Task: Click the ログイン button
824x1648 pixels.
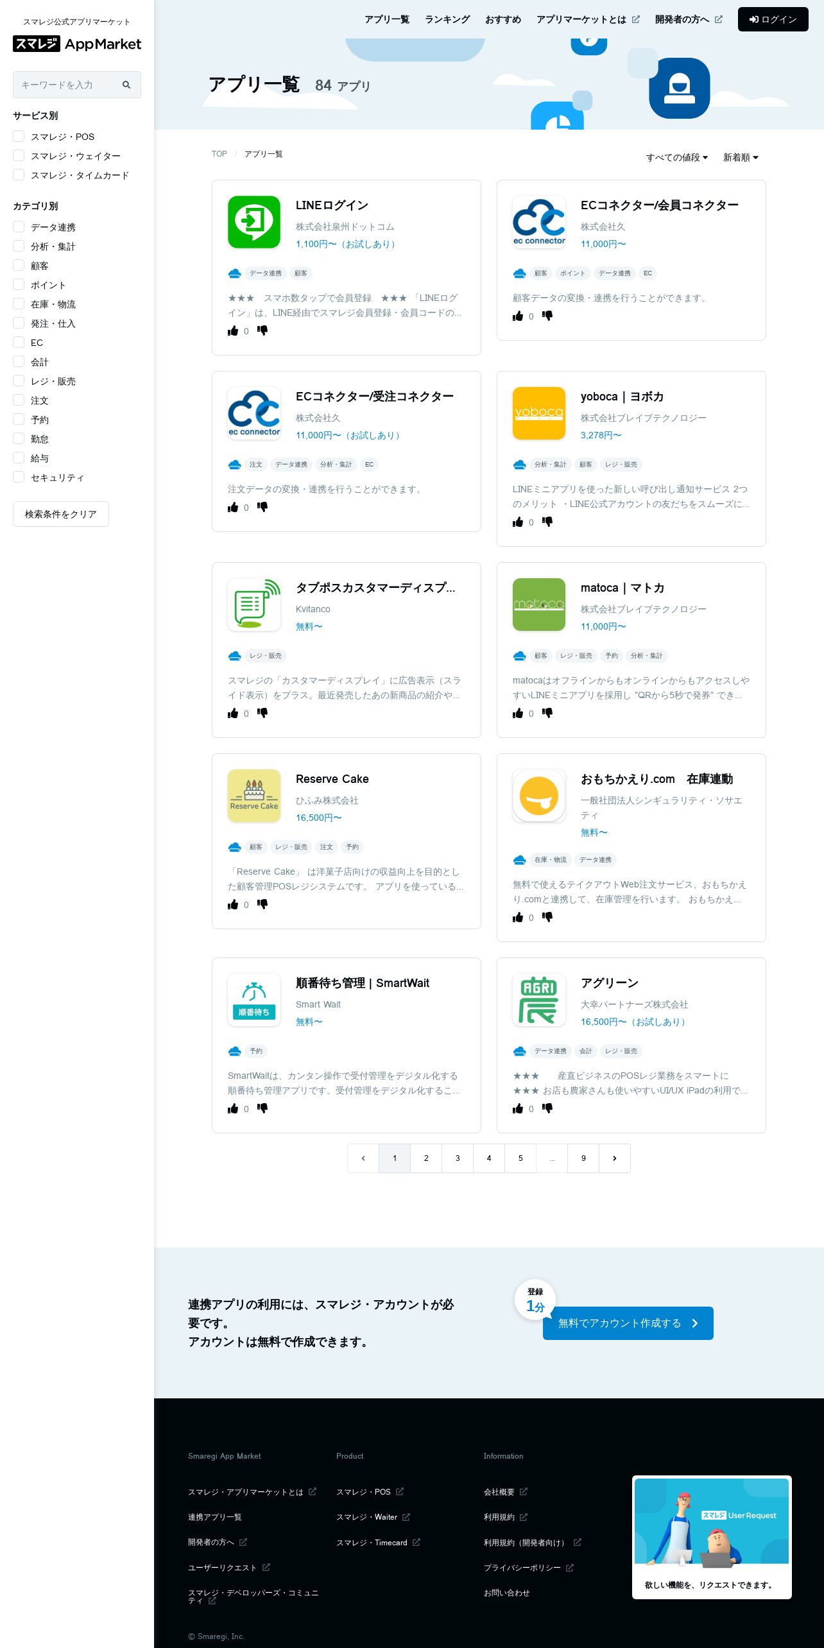Action: [773, 19]
